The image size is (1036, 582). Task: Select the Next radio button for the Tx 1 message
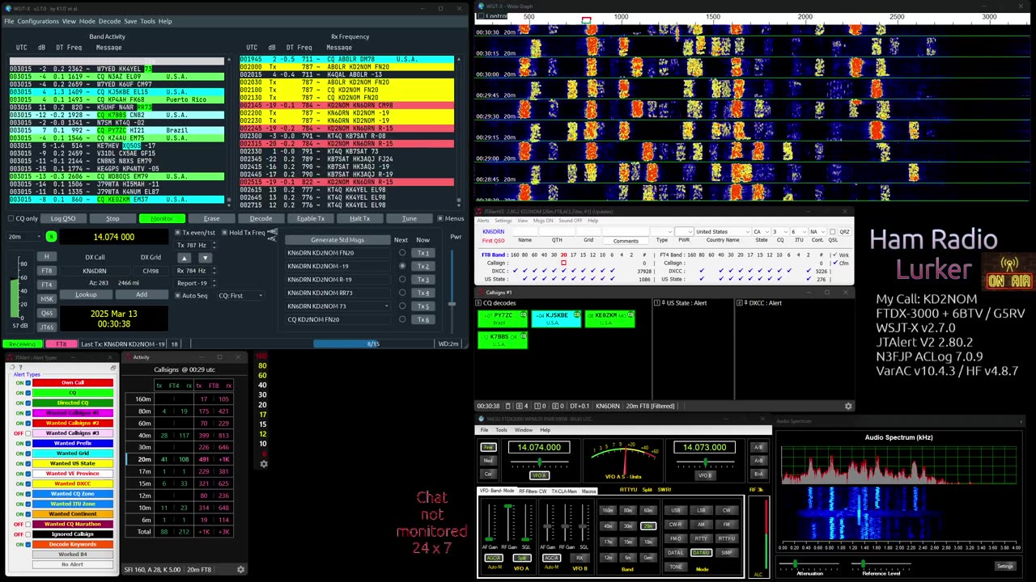[402, 253]
